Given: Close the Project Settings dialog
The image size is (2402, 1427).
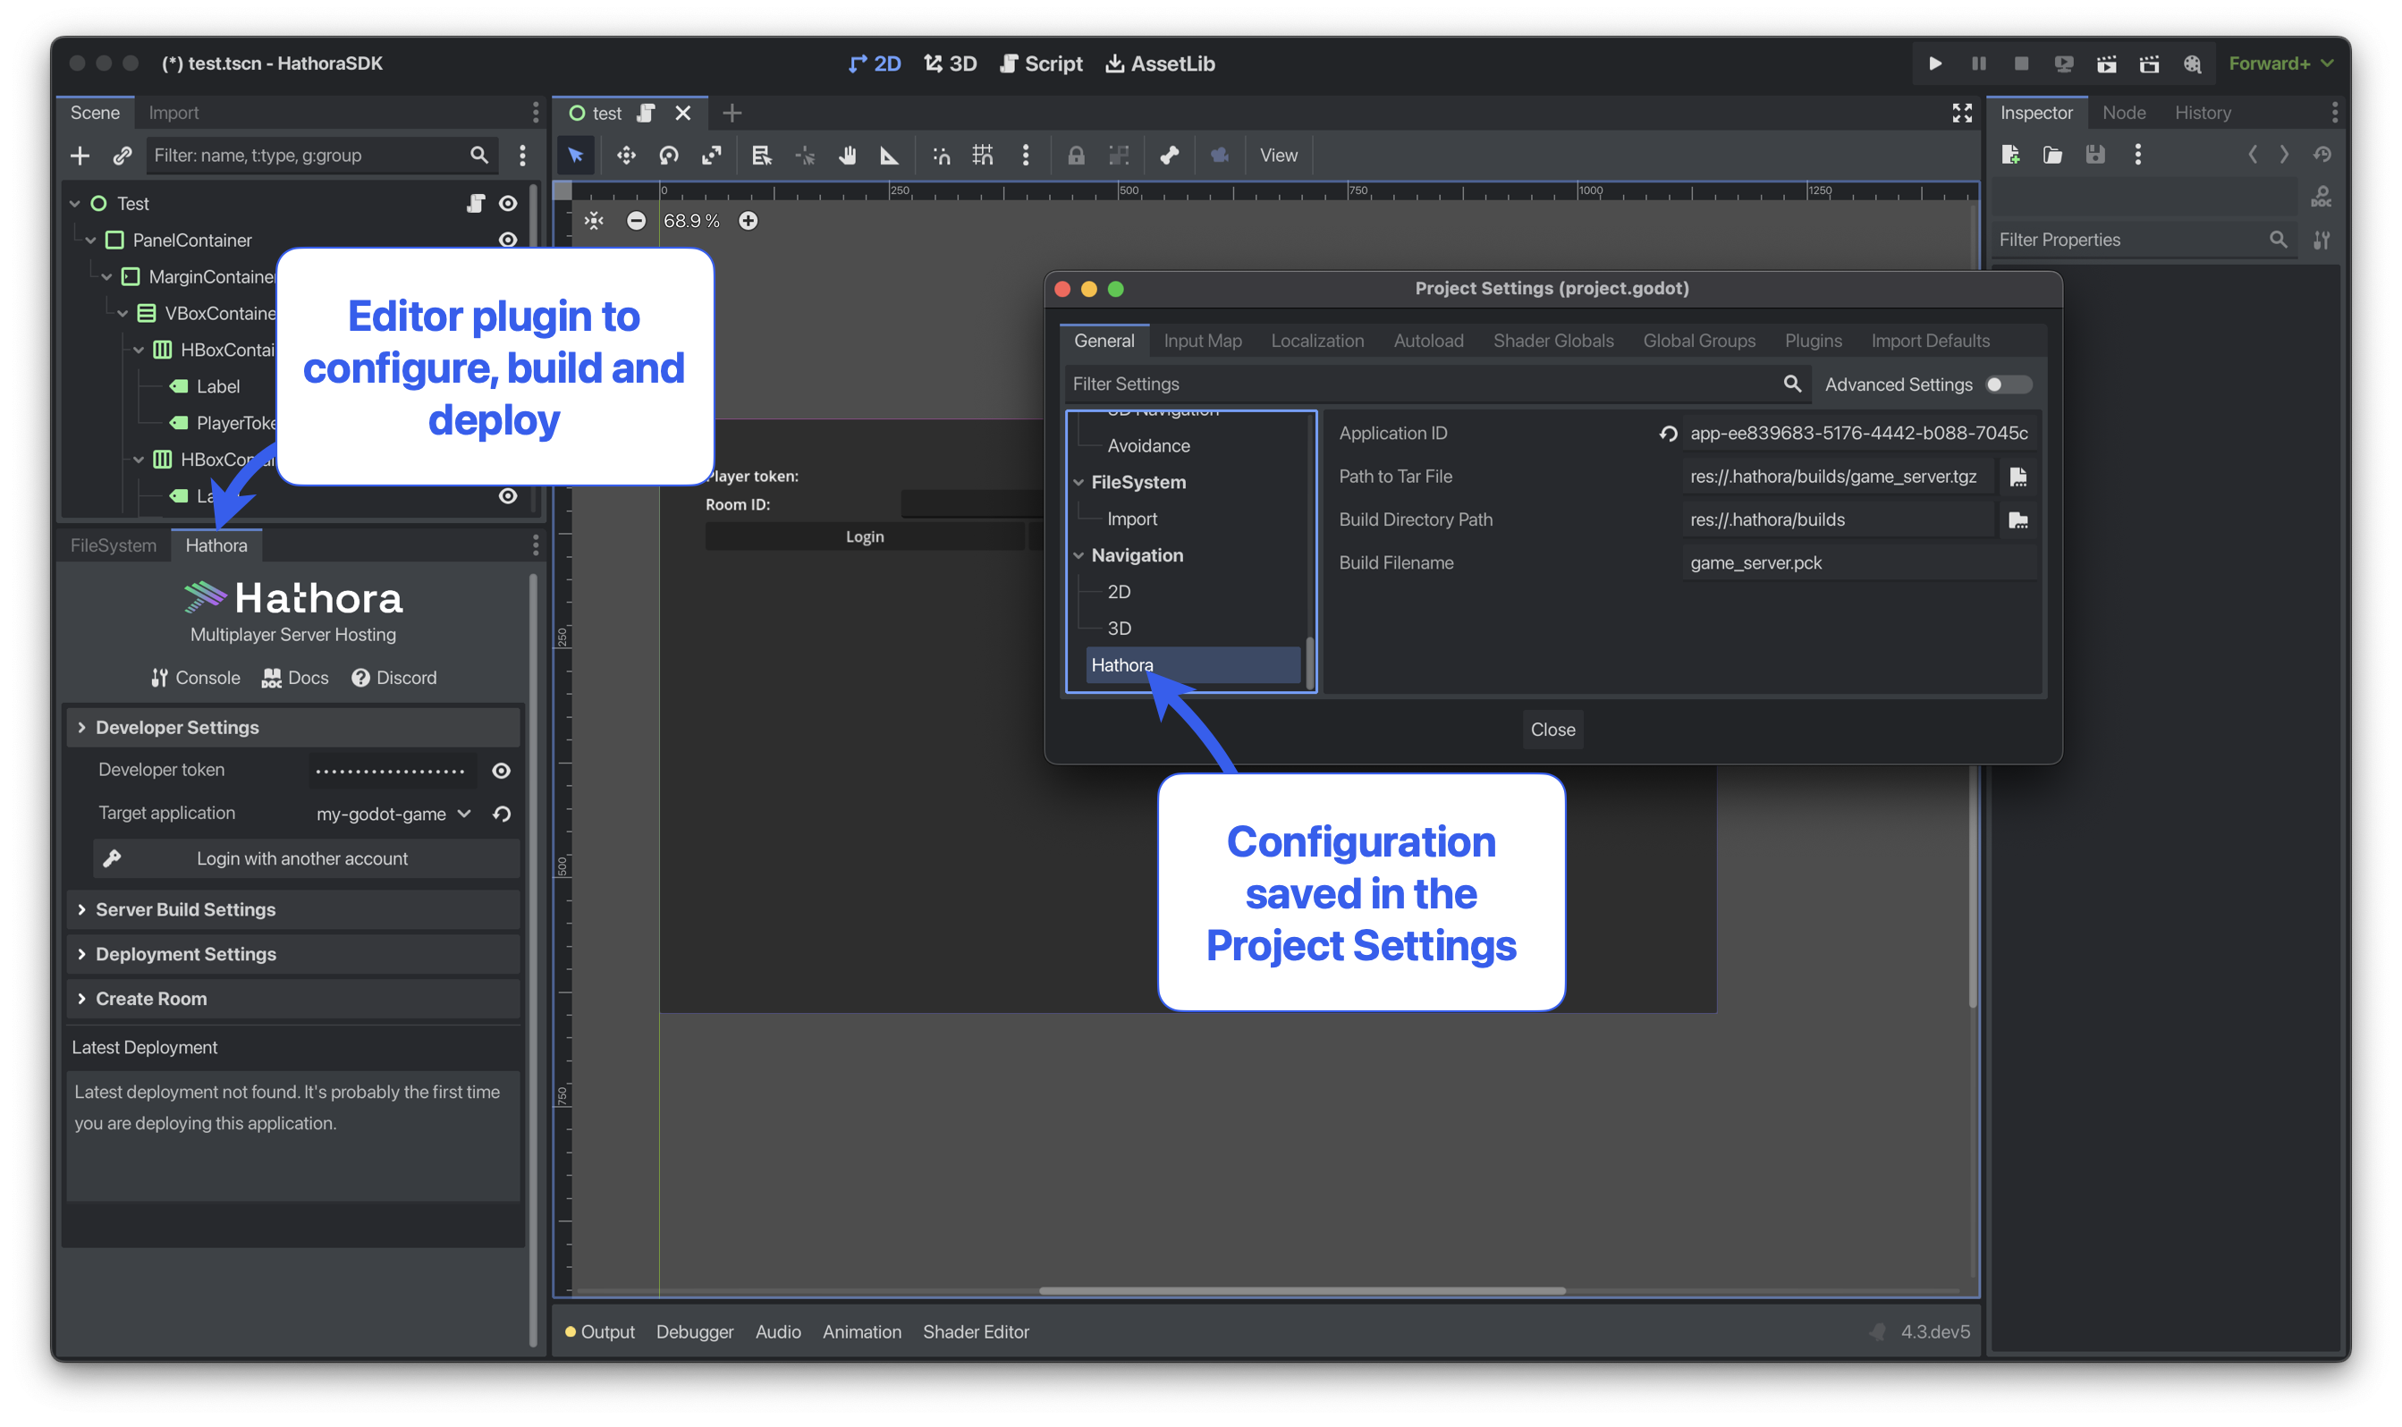Looking at the screenshot, I should click(x=1552, y=730).
